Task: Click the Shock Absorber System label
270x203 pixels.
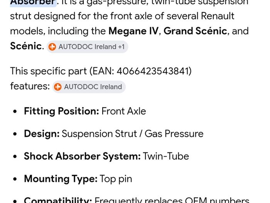Action: 82,156
